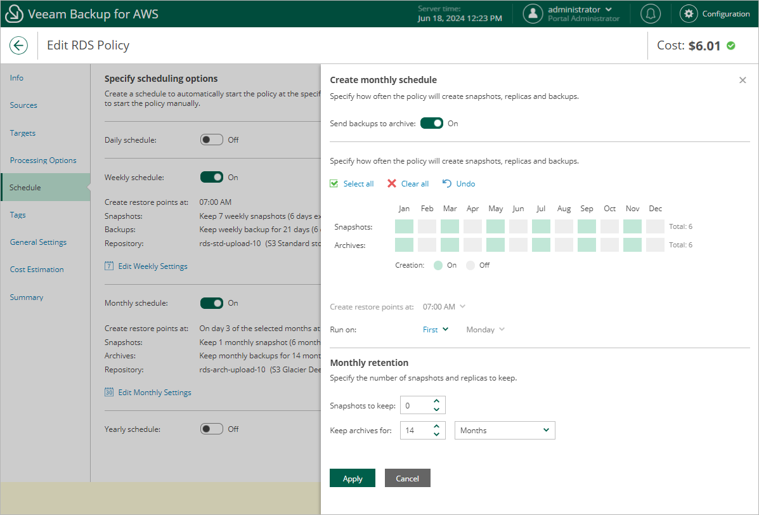Click the Cost $6.01 value

[704, 46]
